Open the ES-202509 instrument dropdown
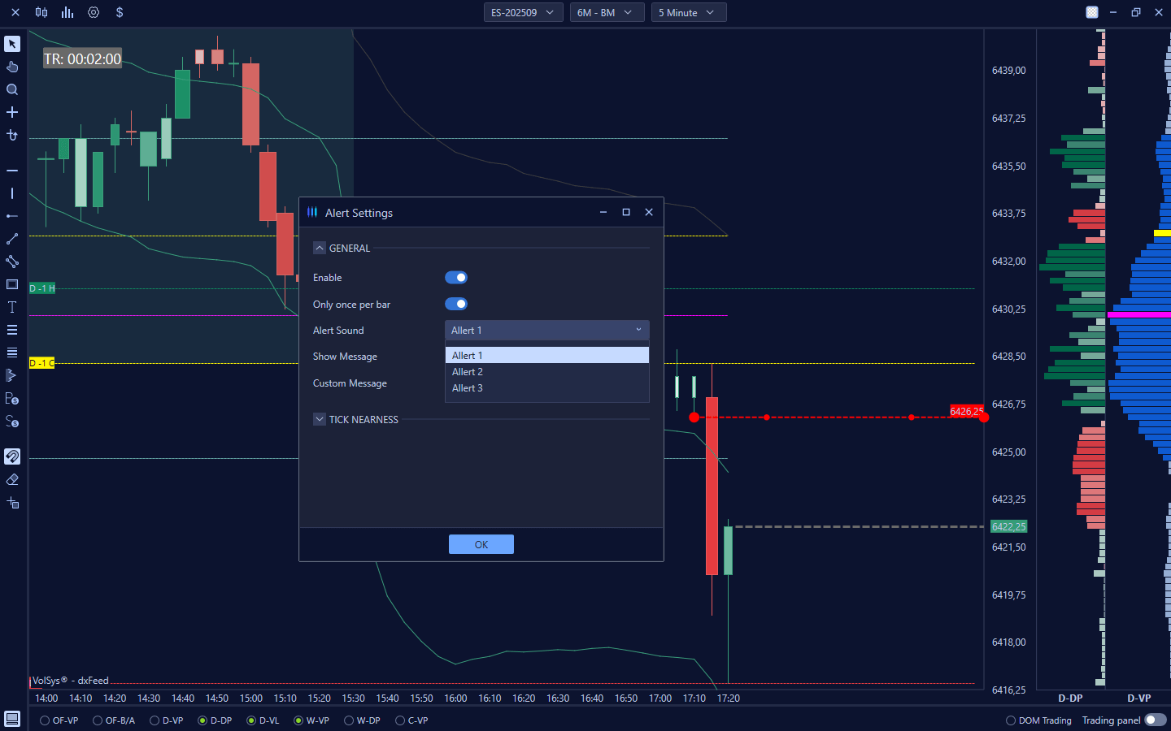The image size is (1171, 731). [523, 12]
